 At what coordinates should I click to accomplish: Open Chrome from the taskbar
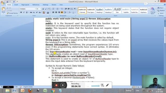(53, 91)
